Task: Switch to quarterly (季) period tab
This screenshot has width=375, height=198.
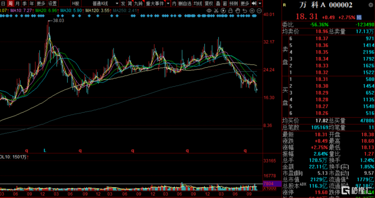Action: point(25,3)
